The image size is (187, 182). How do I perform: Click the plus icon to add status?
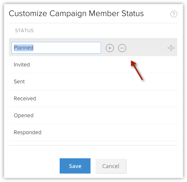[x=110, y=48]
